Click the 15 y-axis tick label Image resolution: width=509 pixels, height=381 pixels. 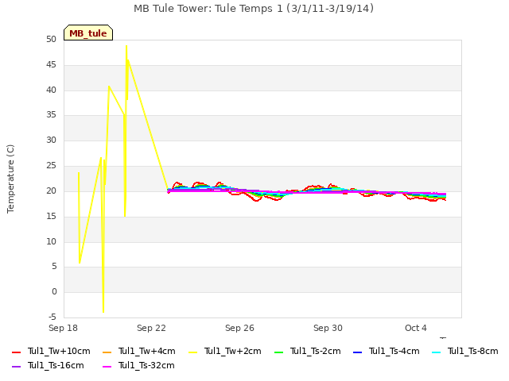51,216
